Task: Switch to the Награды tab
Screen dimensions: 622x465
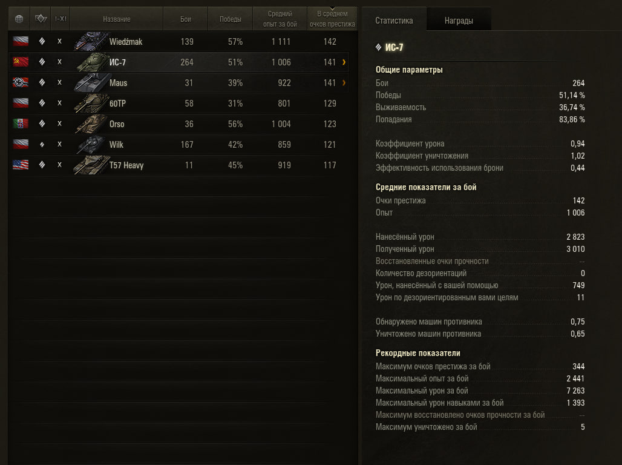Action: pyautogui.click(x=459, y=20)
